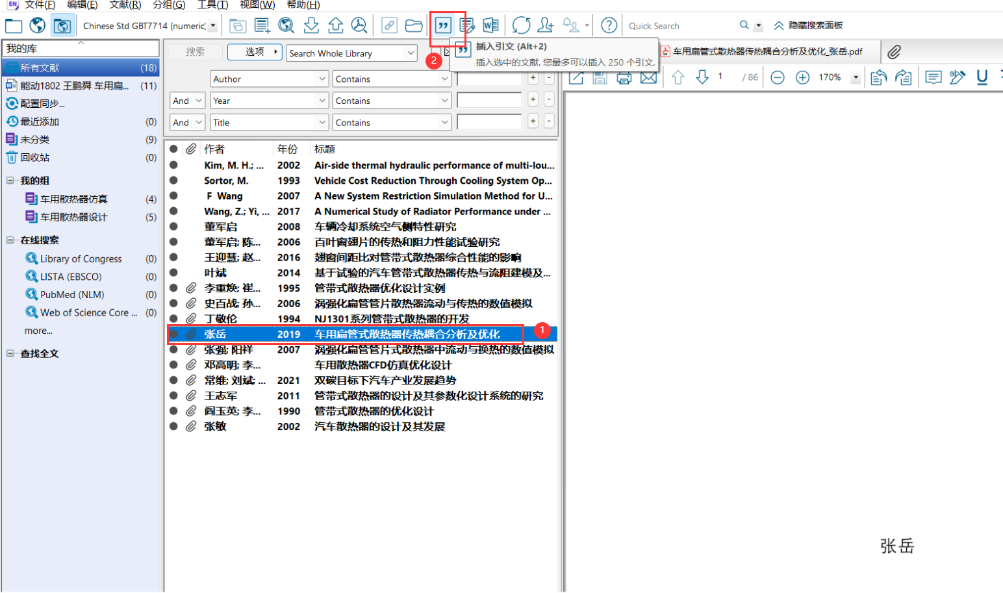Click the Insert Citation quote icon

click(443, 26)
